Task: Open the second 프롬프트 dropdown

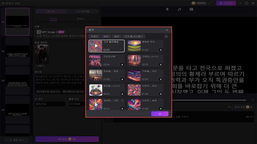Action: [74, 92]
